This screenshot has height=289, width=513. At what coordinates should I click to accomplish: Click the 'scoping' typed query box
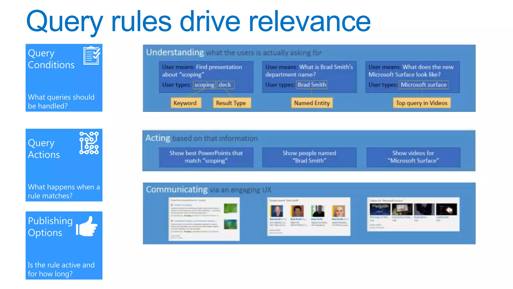(204, 85)
